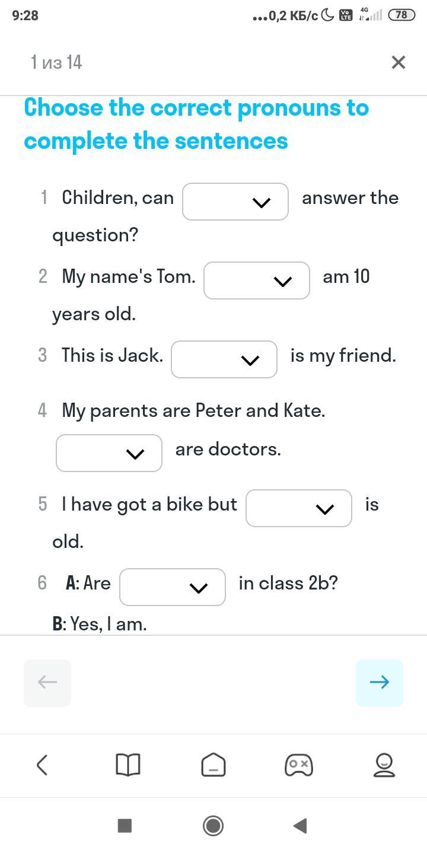Tap the '1 из 14' progress label

point(56,62)
